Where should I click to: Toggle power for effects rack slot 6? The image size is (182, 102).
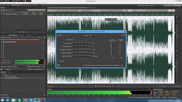coord(3,51)
